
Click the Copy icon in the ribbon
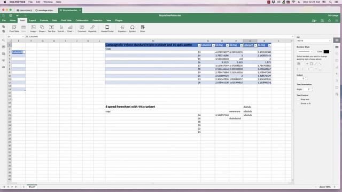tap(4, 27)
